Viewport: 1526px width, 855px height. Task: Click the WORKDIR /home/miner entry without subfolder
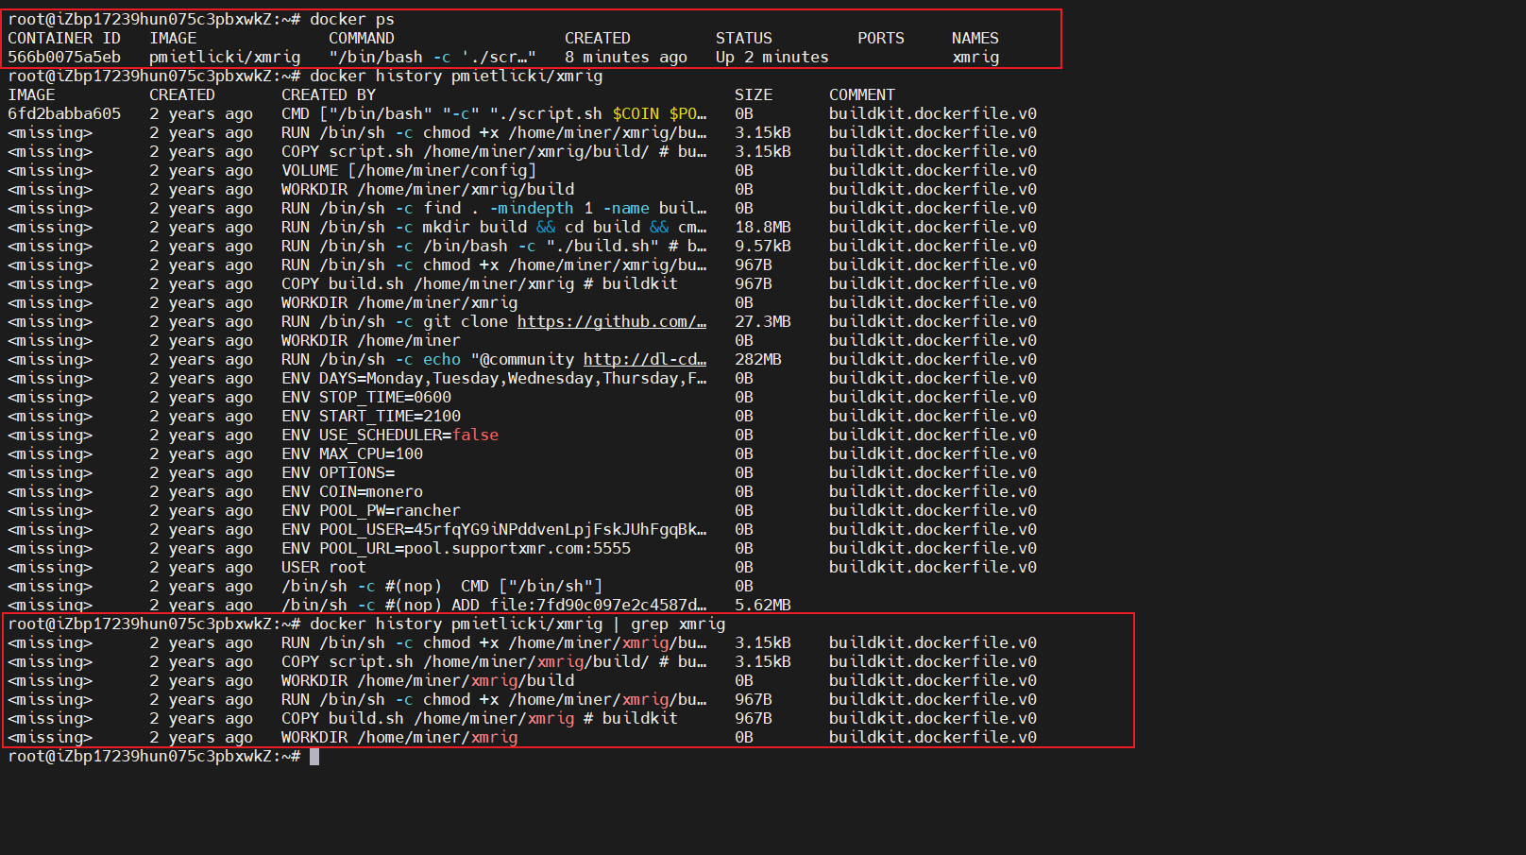point(371,340)
